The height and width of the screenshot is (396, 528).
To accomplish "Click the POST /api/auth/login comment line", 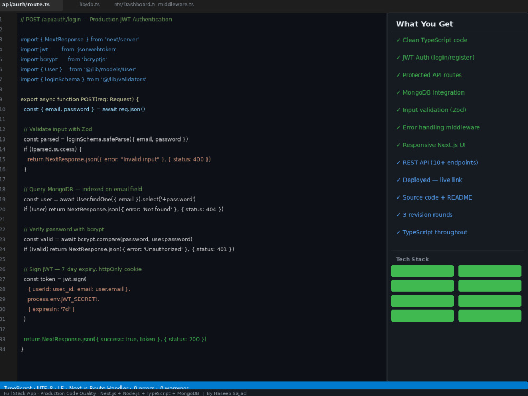I will click(96, 20).
